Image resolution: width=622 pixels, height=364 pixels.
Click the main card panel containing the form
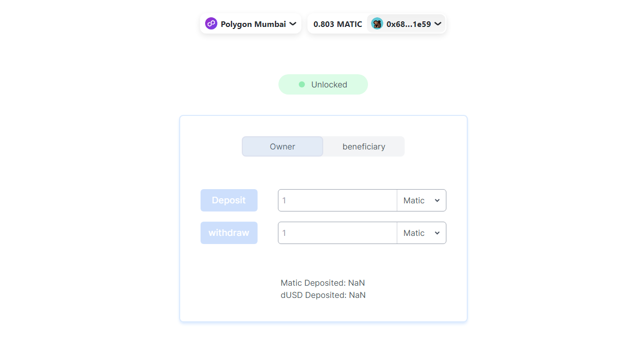(323, 315)
